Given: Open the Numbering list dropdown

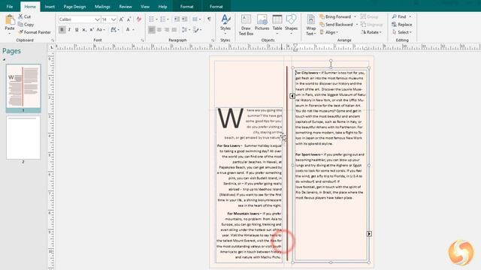Looking at the screenshot, I should (165, 19).
